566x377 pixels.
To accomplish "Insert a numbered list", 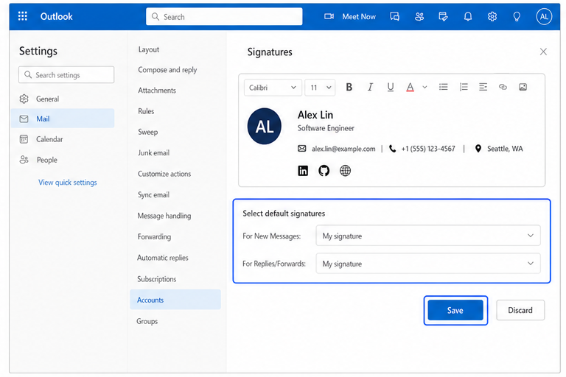I will click(x=464, y=87).
